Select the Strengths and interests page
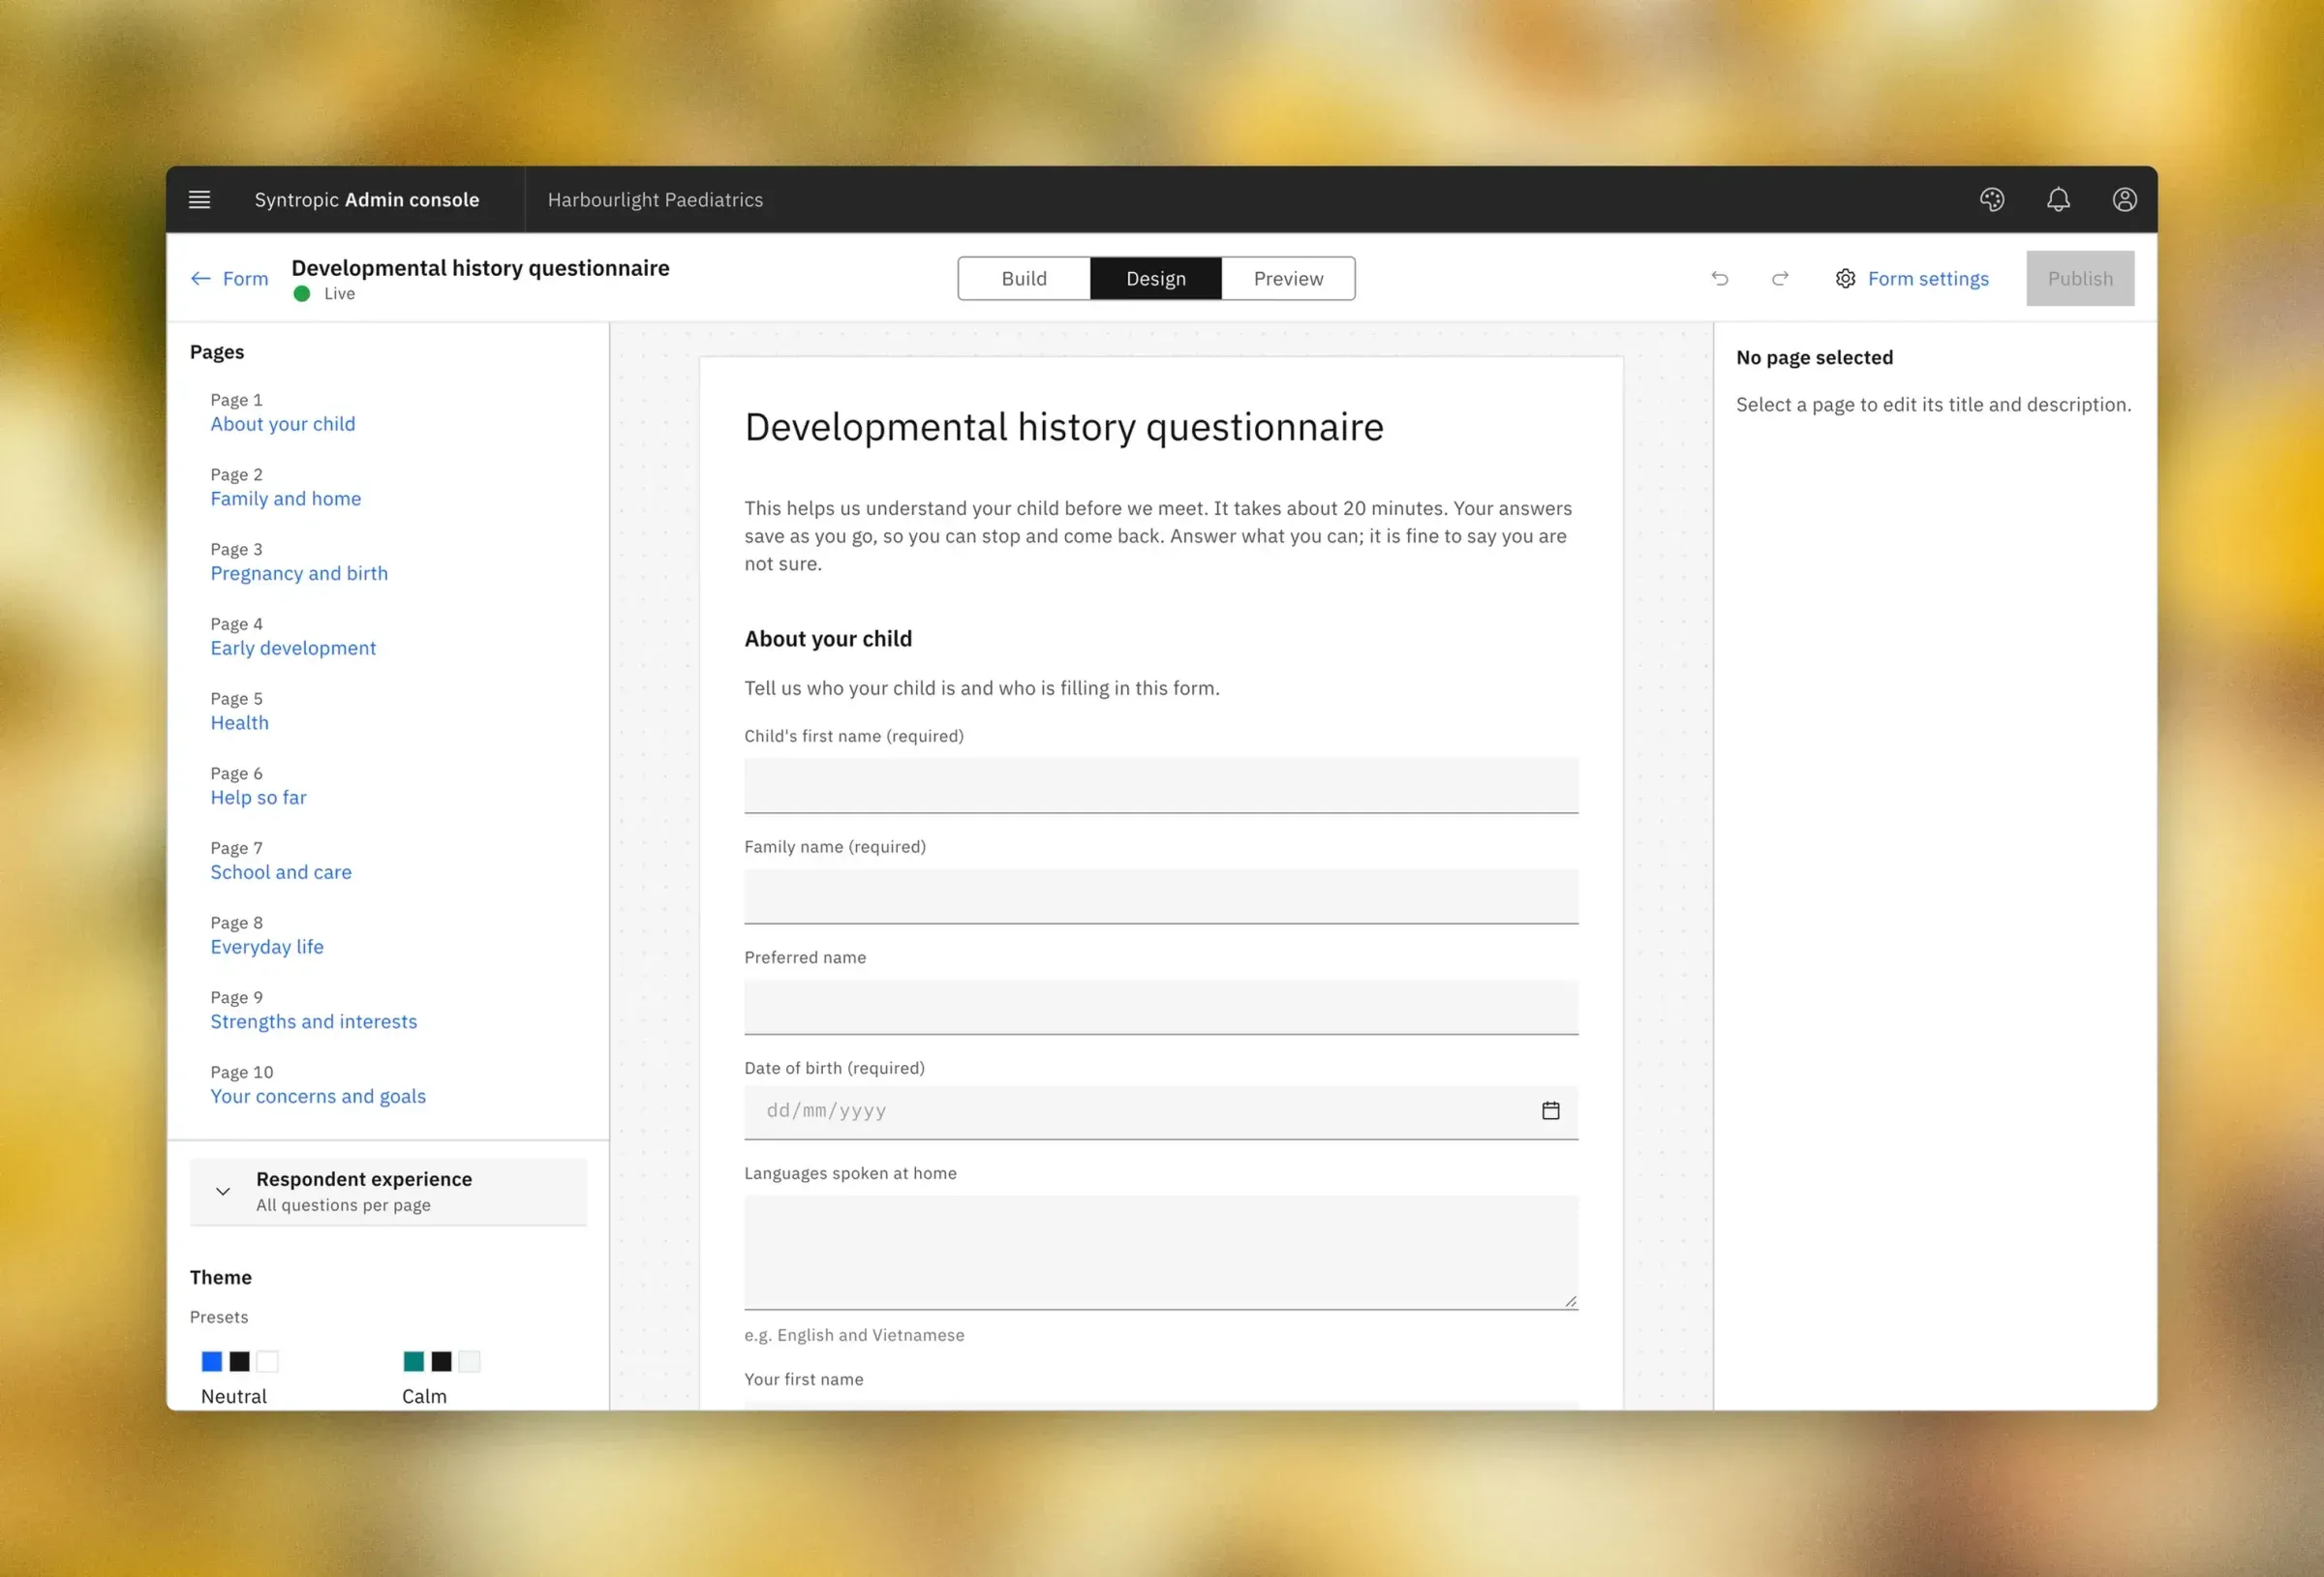2324x1577 pixels. pos(314,1021)
